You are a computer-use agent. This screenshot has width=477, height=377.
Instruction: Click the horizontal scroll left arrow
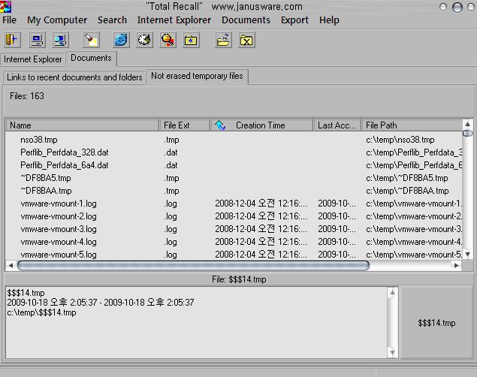click(x=11, y=265)
